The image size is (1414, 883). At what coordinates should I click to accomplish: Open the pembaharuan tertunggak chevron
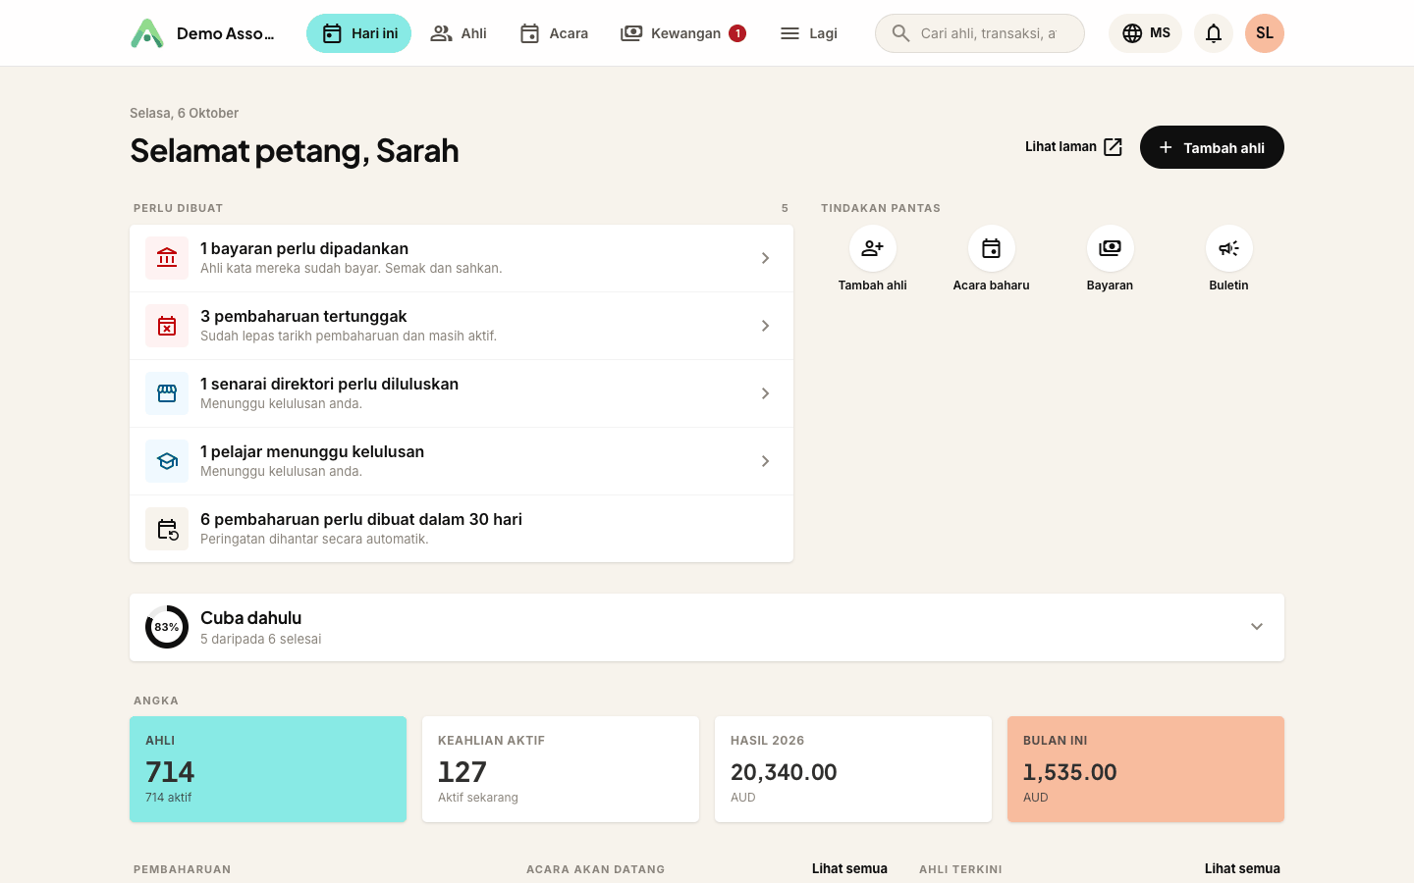point(766,326)
